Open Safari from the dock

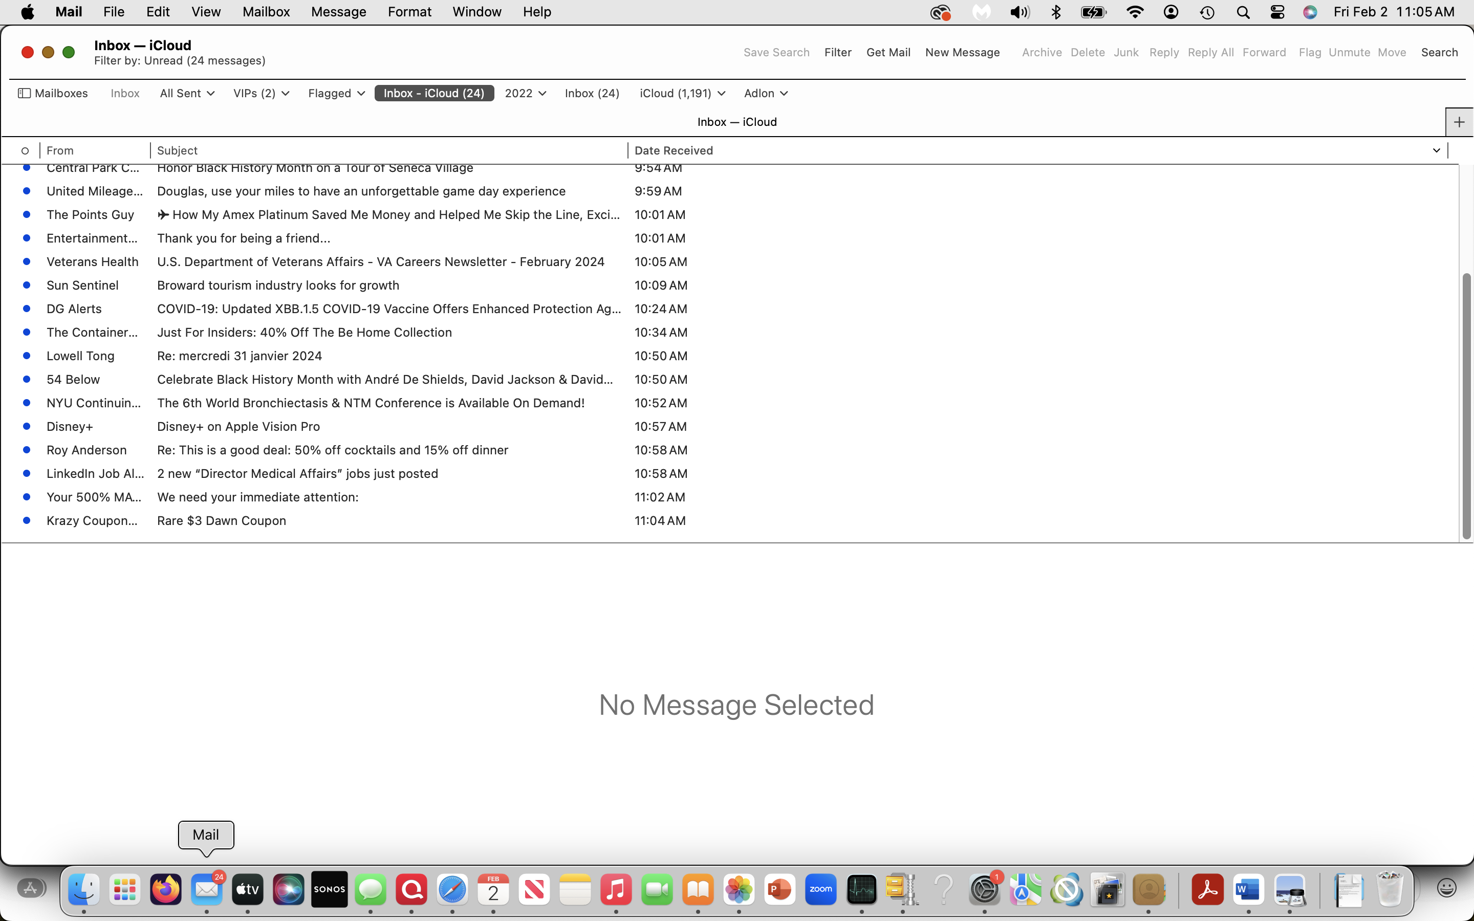452,890
